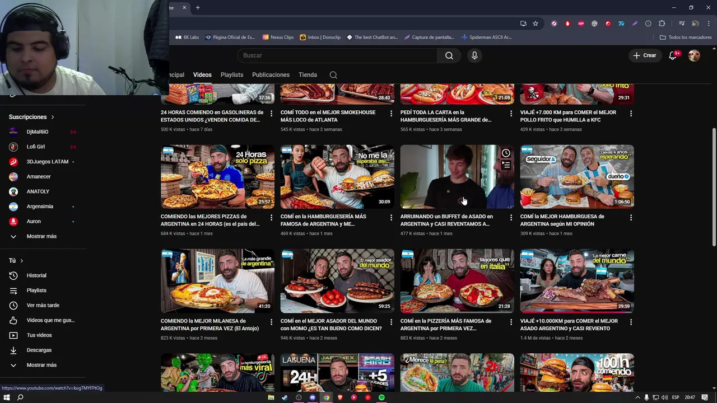The height and width of the screenshot is (403, 717).
Task: Switch to the Tienda channel tab
Action: pyautogui.click(x=308, y=75)
